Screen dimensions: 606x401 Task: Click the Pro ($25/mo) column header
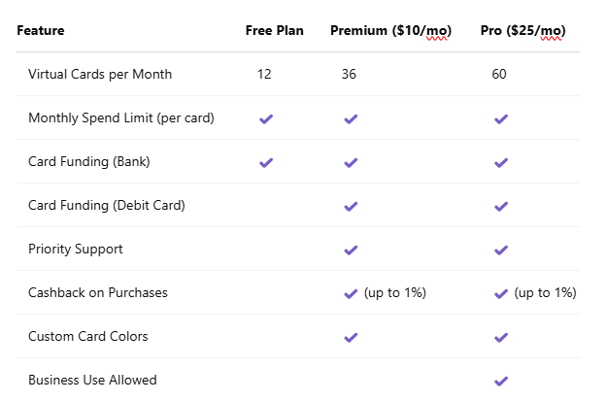coord(523,30)
